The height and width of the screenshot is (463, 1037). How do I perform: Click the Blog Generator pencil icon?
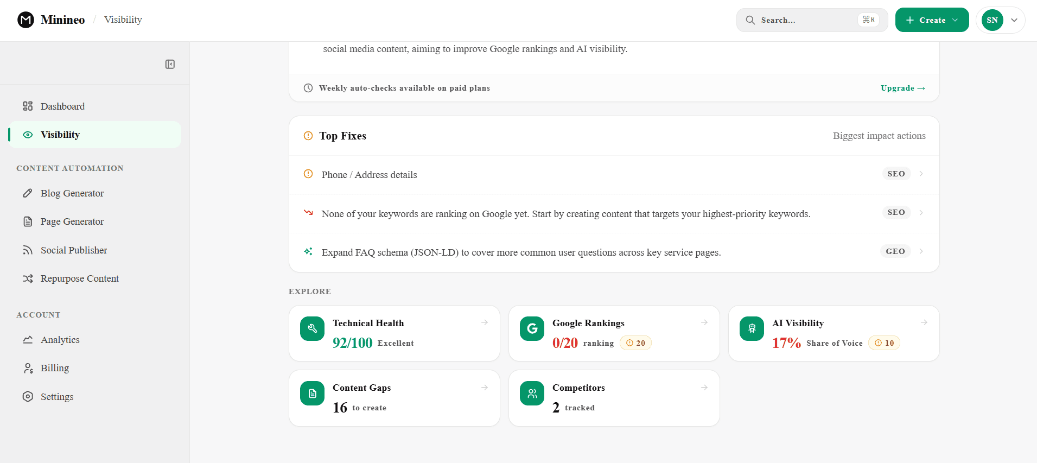click(x=28, y=193)
